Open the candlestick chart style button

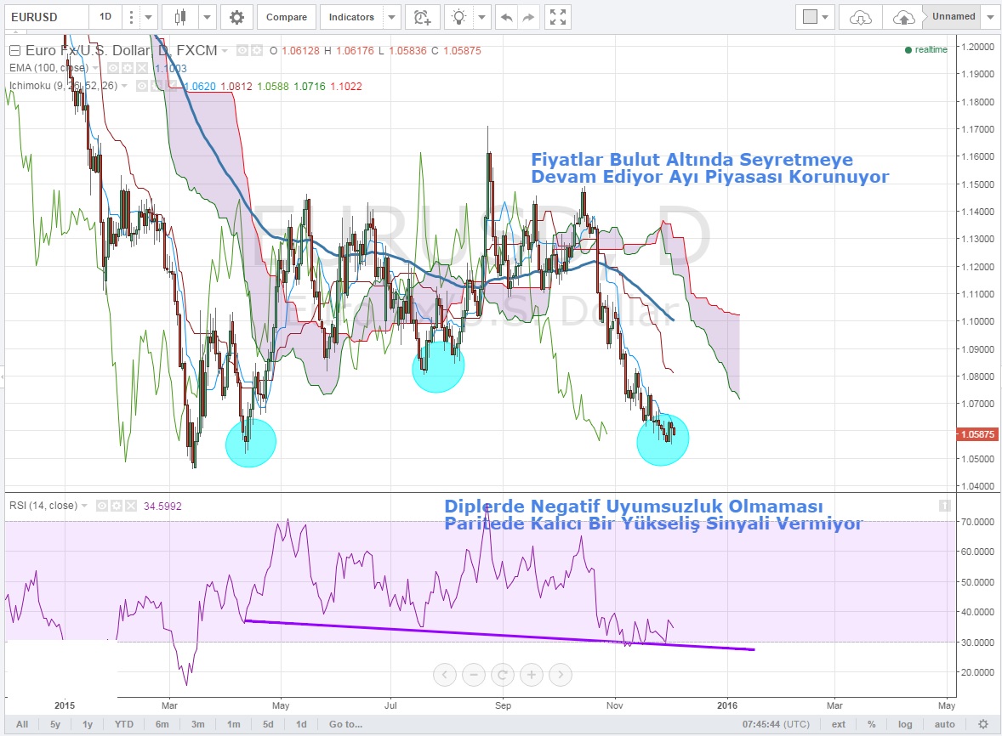tap(179, 17)
